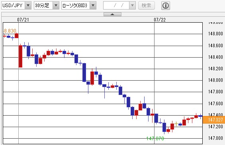
Task: Click the 検索 search button
Action: [147, 6]
